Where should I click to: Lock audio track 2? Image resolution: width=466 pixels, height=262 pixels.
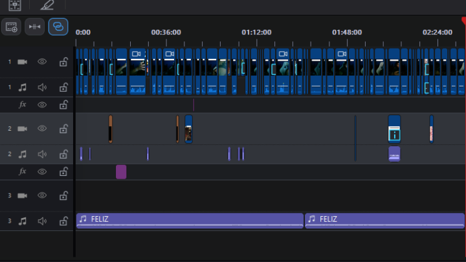63,154
